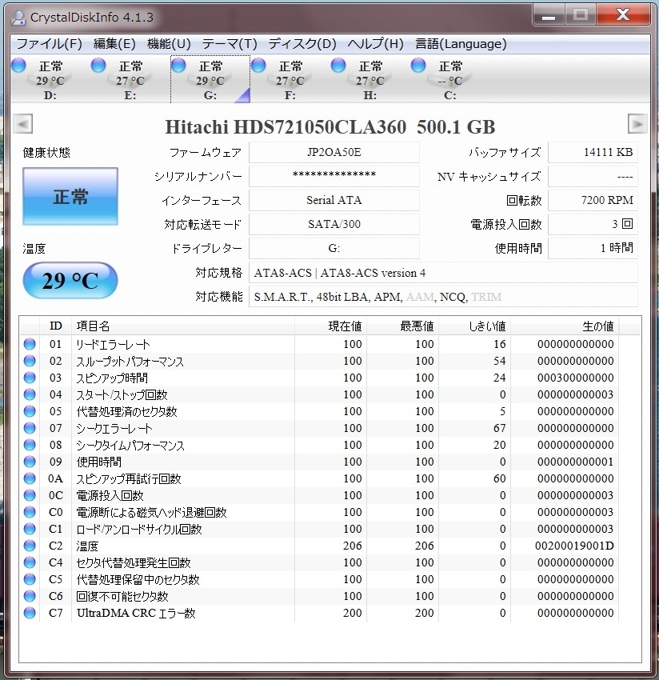
Task: Click status orb for 0C 電源投入回数
Action: (x=30, y=495)
